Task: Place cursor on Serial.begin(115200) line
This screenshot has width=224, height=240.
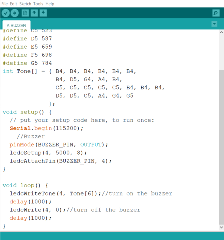Action: point(46,128)
